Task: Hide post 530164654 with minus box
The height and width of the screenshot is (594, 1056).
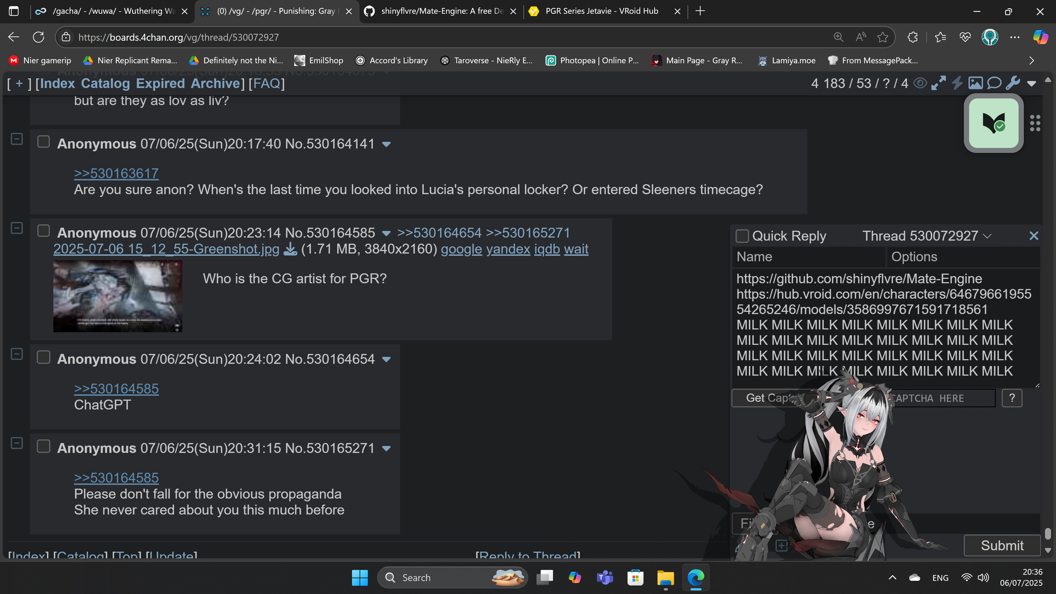Action: coord(16,354)
